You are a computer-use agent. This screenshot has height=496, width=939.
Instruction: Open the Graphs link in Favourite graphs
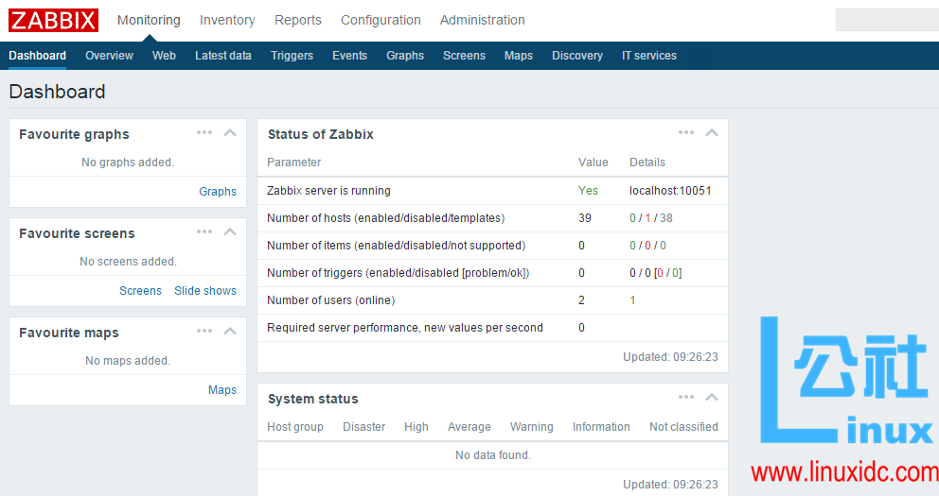coord(218,192)
